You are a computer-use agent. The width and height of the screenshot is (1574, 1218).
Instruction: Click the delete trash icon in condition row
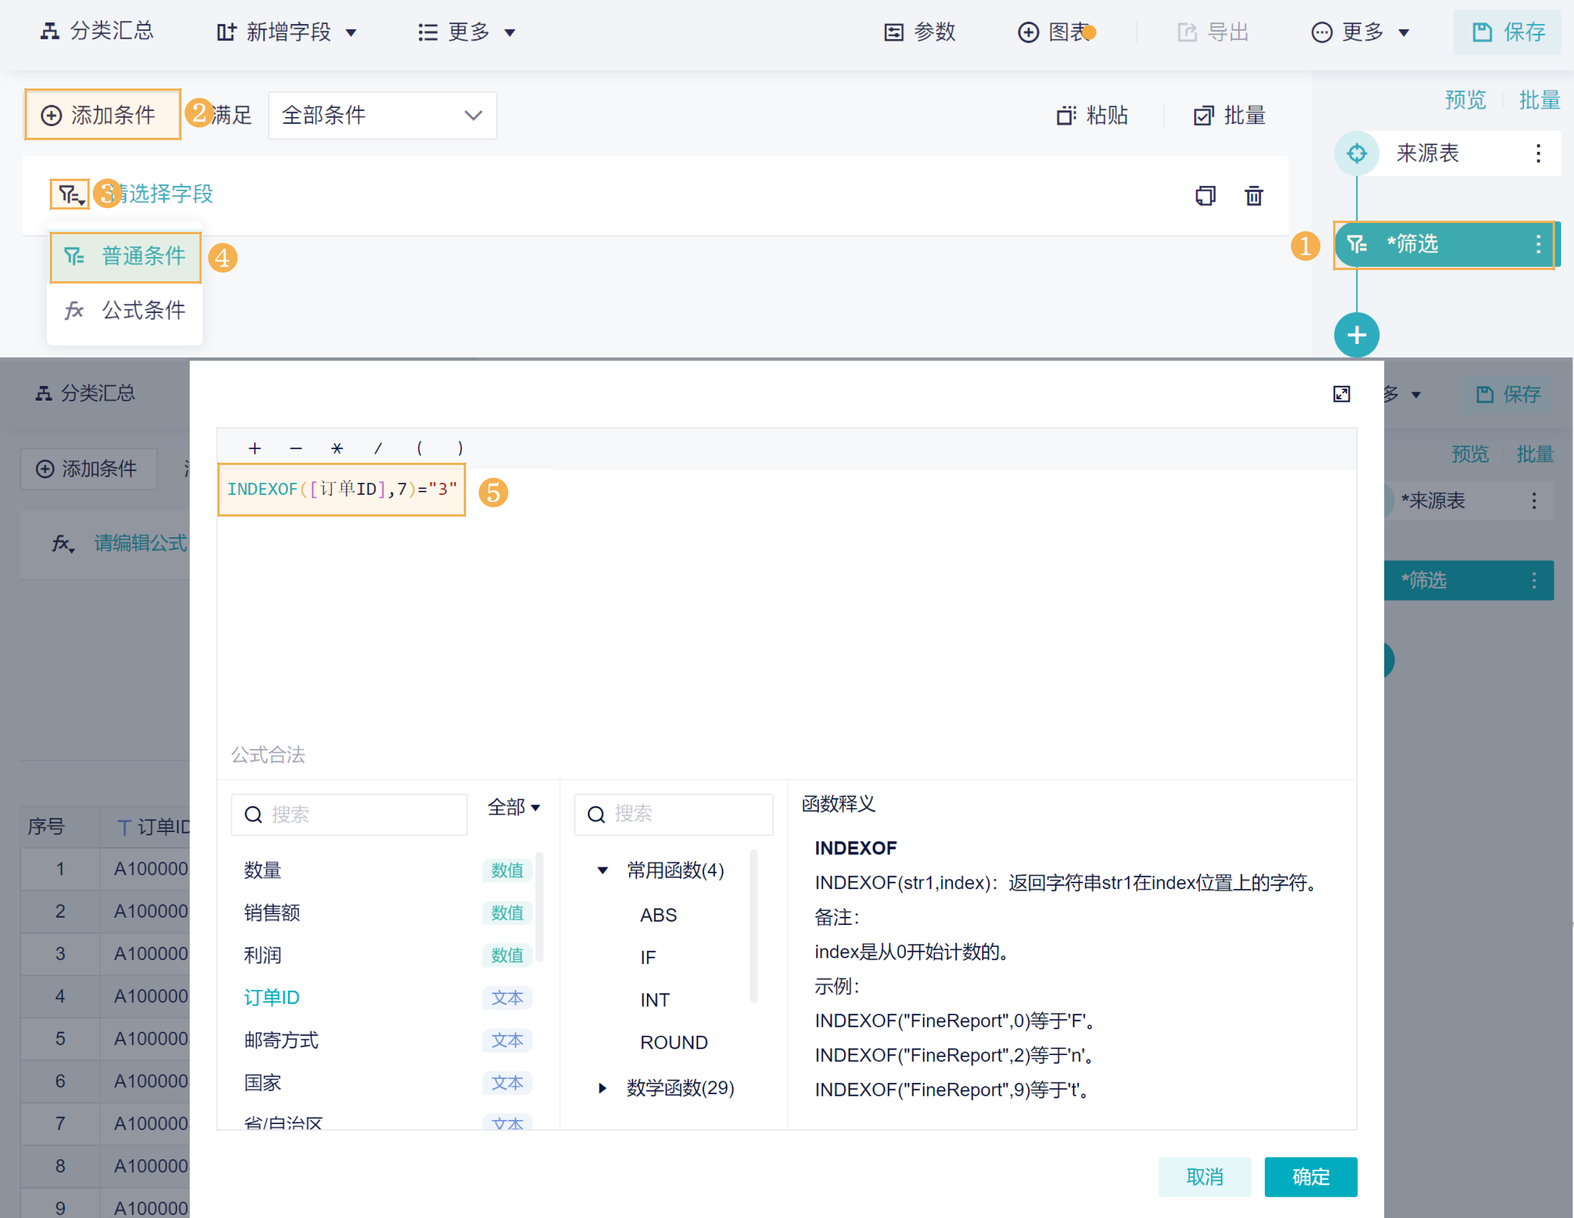(1253, 196)
